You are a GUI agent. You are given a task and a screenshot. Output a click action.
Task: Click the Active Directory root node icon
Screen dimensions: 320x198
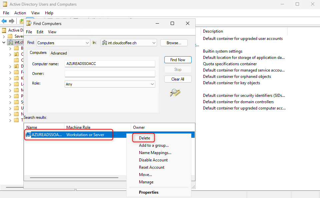point(4,30)
